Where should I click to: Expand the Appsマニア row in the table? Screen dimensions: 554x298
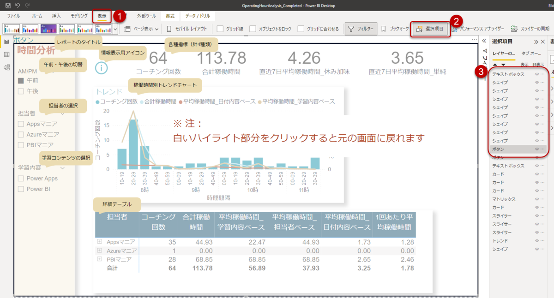pos(99,241)
